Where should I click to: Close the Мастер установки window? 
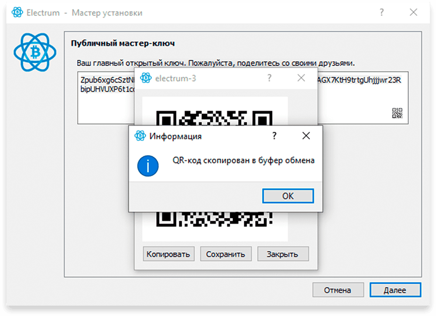point(413,12)
